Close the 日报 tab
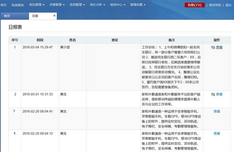Screen dimensions: 234x152 pos(54,16)
